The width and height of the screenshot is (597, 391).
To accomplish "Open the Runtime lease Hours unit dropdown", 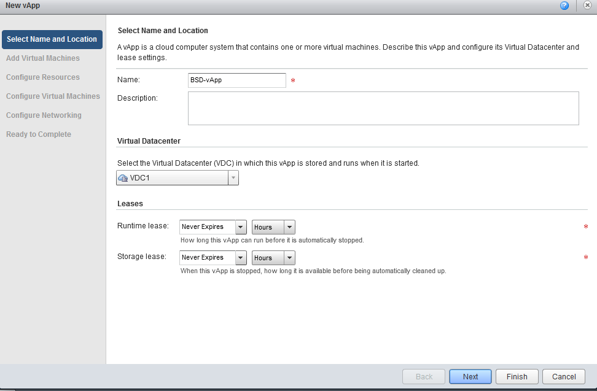I will coord(273,227).
